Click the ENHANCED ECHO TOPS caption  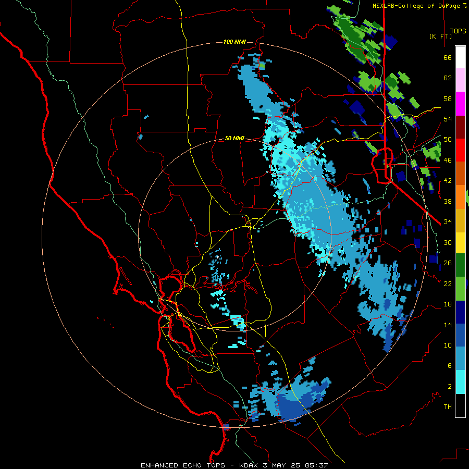click(x=183, y=465)
